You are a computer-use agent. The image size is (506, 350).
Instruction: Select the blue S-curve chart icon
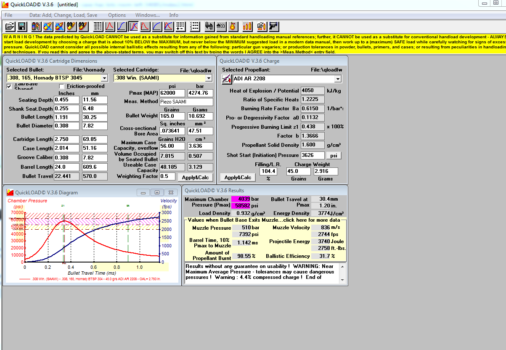122,27
